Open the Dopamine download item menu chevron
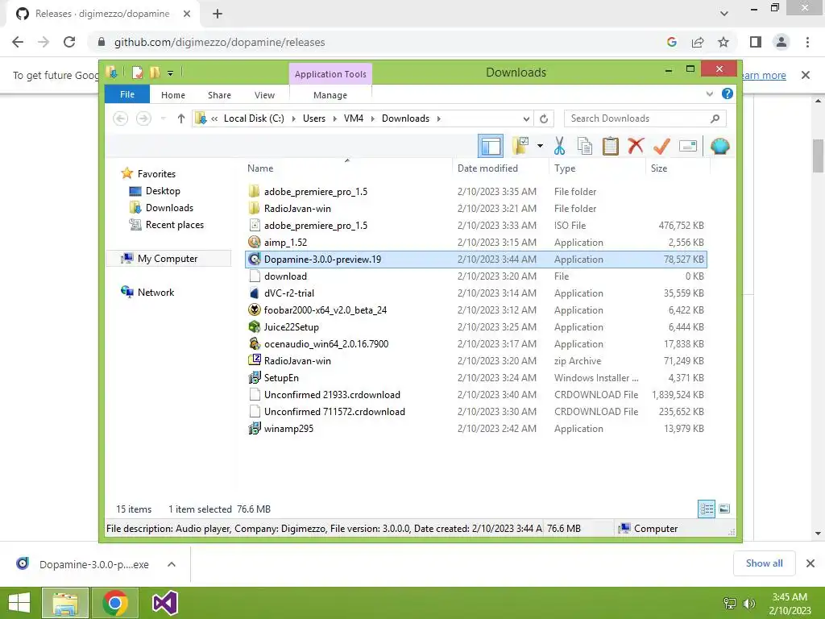 pyautogui.click(x=172, y=564)
